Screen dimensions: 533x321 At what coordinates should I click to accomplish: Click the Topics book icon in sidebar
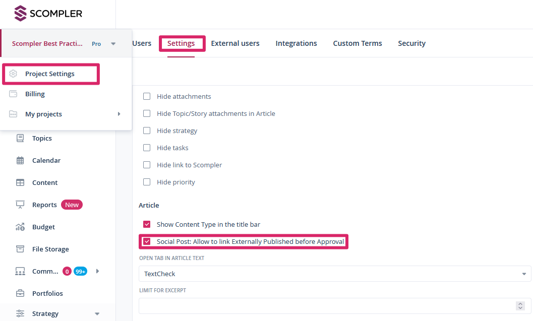pos(20,138)
